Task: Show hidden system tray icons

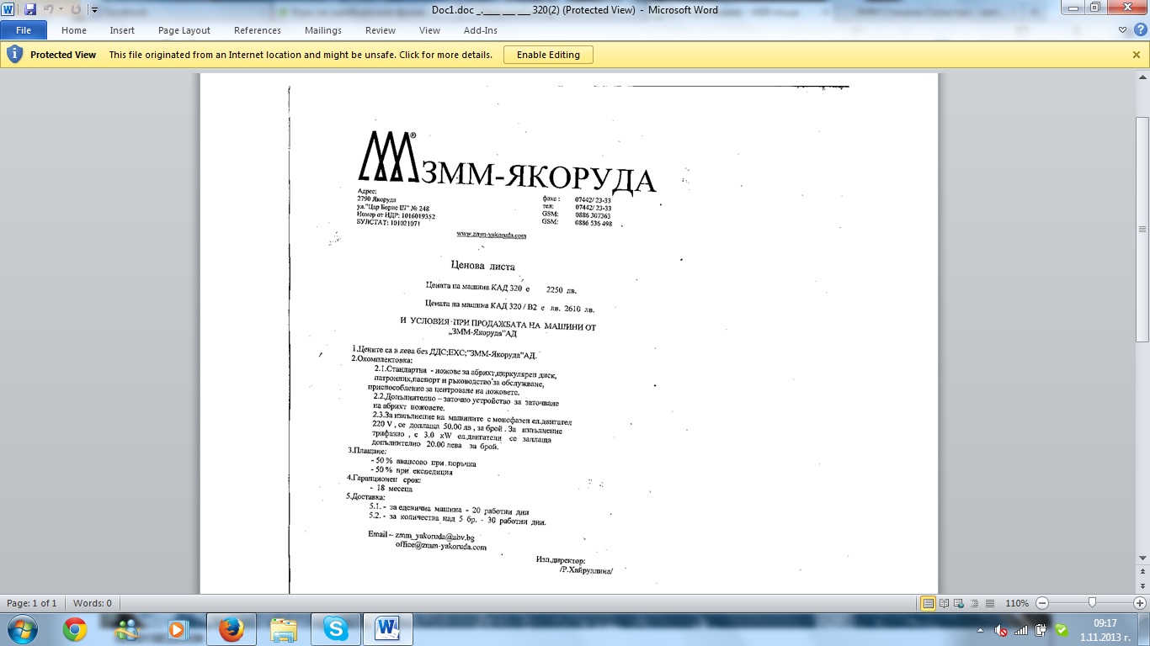Action: [x=981, y=630]
